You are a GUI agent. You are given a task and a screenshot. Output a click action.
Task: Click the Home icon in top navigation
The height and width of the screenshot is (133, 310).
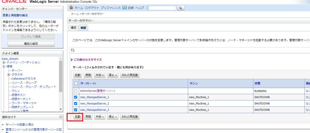click(71, 8)
